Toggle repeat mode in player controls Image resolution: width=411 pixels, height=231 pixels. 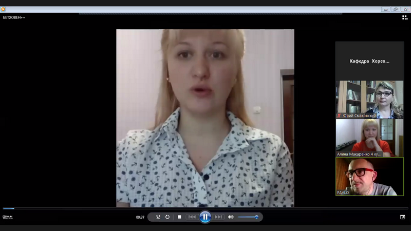167,217
